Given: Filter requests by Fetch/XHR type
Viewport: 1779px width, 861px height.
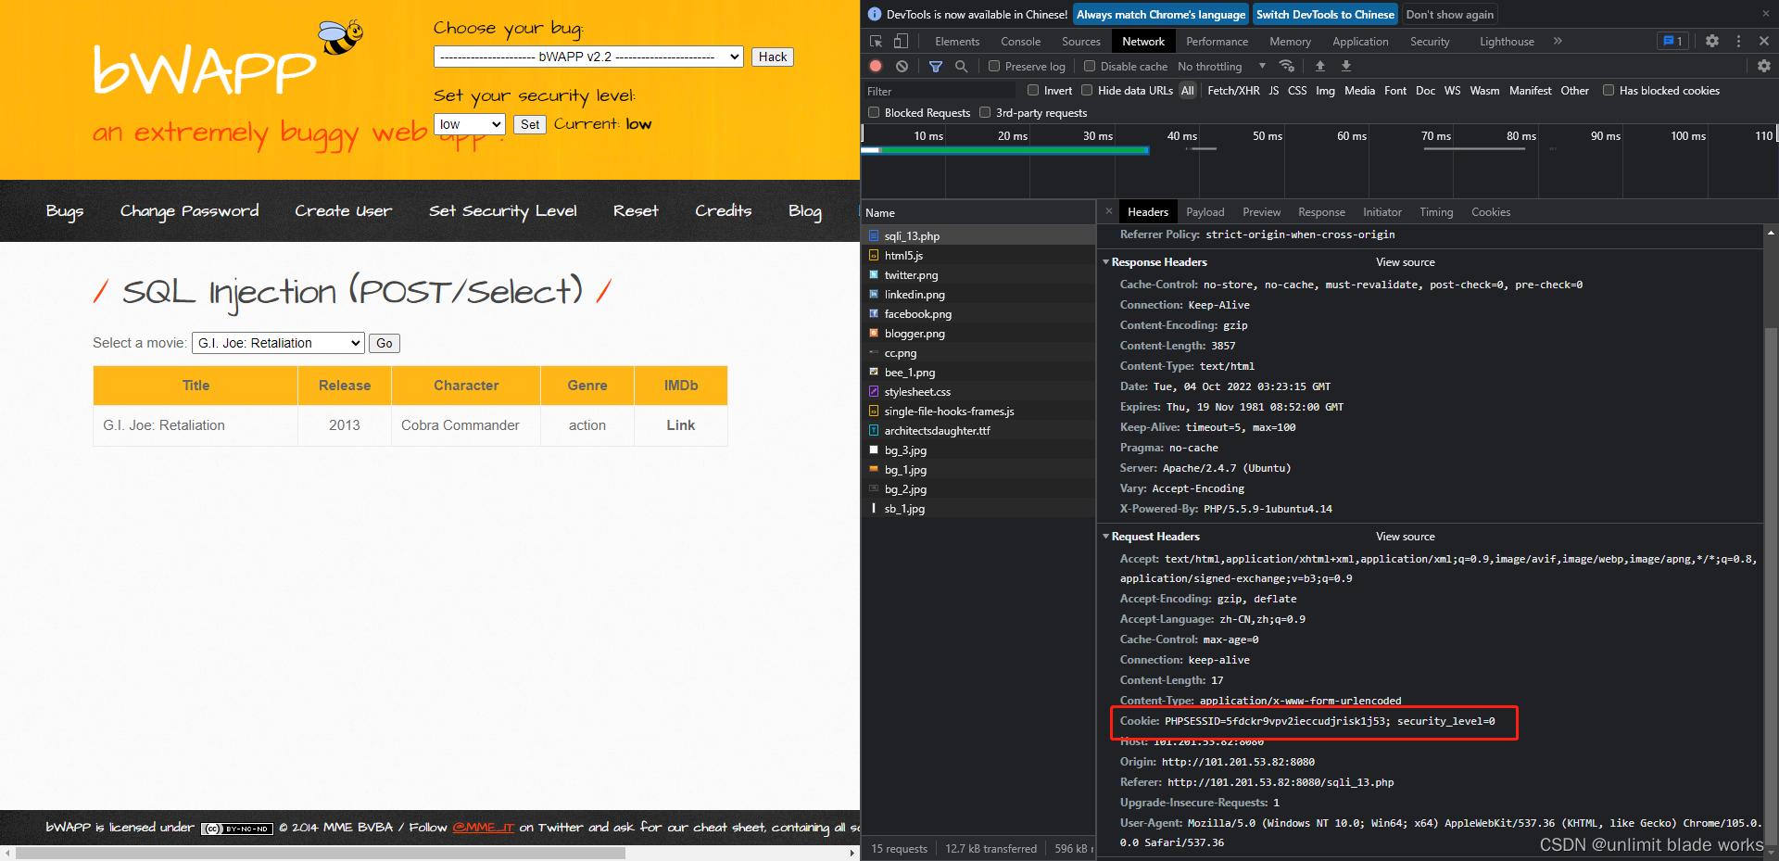Looking at the screenshot, I should (x=1233, y=90).
